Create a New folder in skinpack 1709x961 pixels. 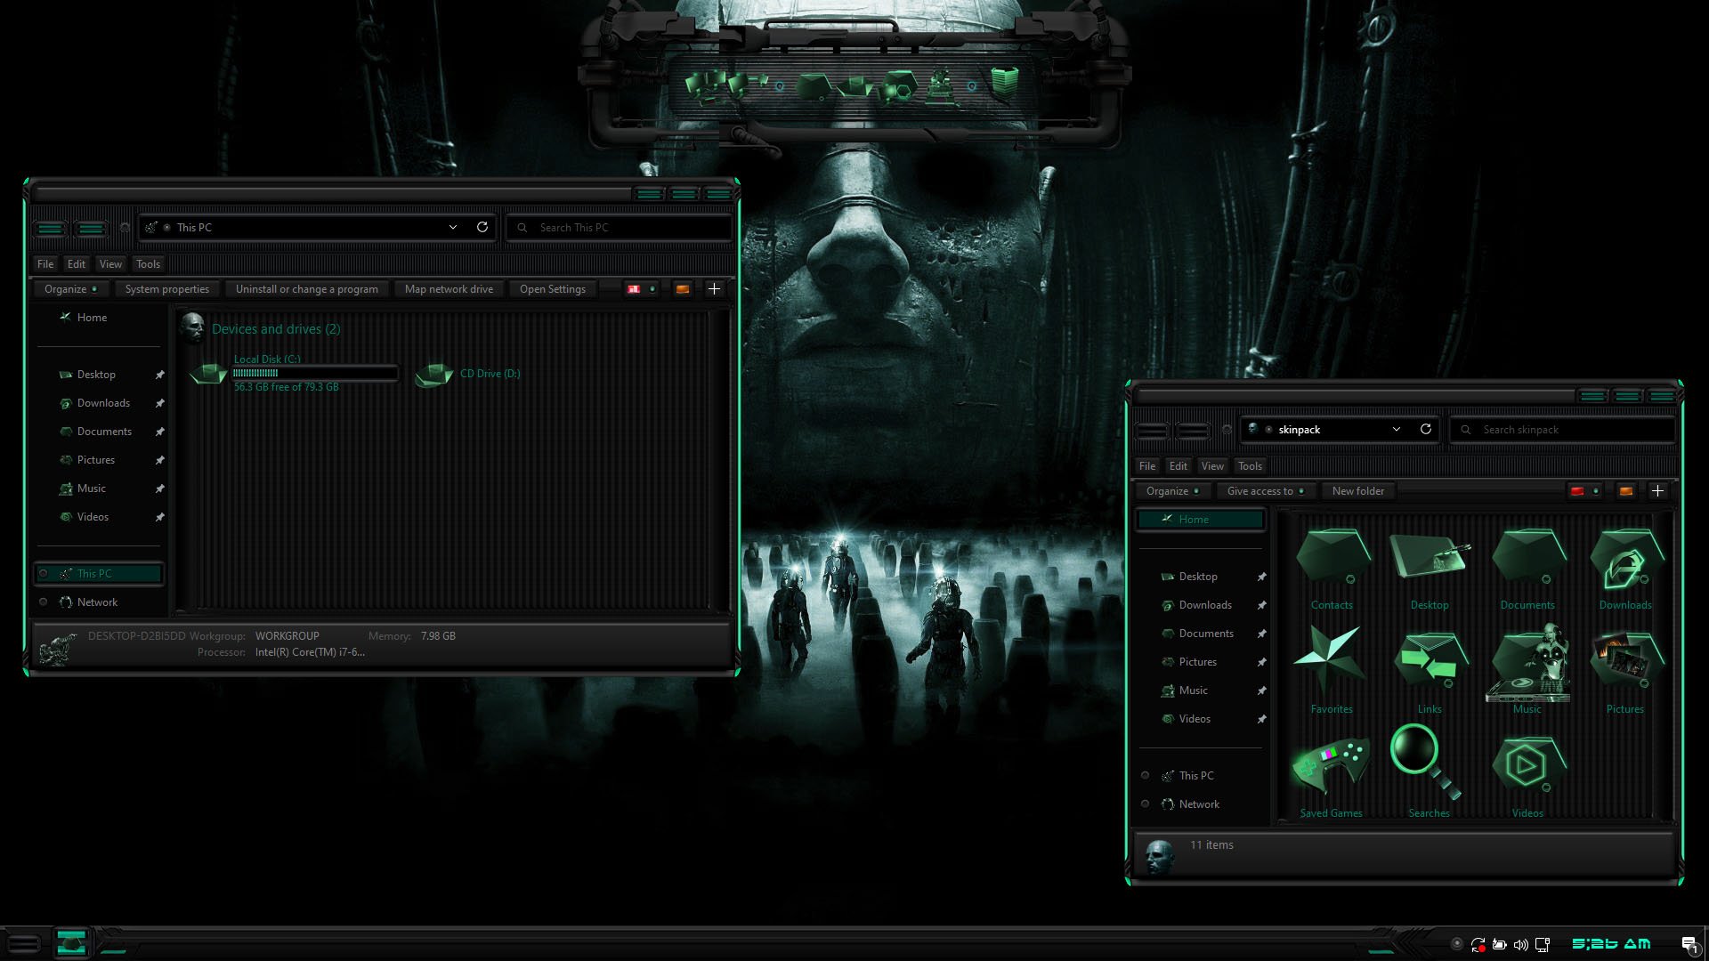(x=1358, y=490)
